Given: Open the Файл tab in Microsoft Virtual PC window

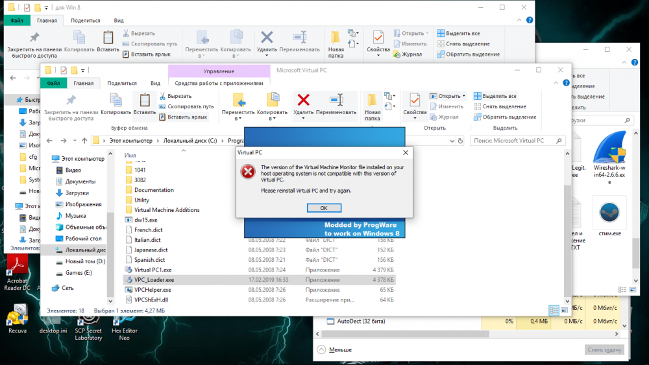Looking at the screenshot, I should (53, 83).
